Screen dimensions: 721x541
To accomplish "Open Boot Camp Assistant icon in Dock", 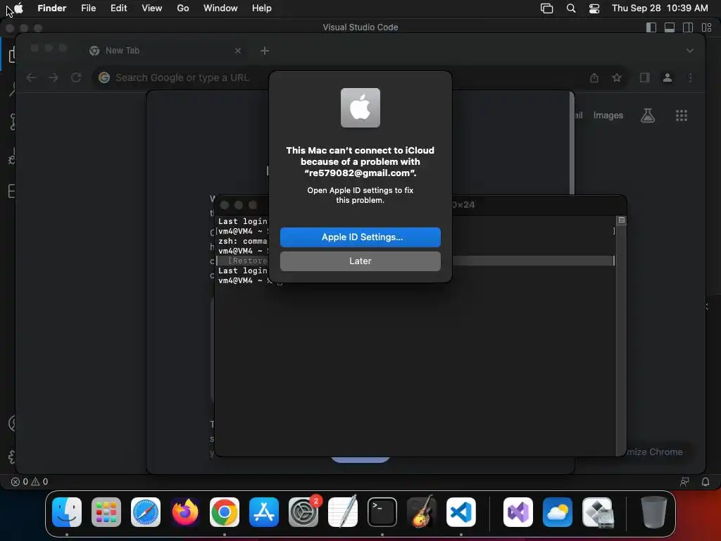I will coord(597,512).
